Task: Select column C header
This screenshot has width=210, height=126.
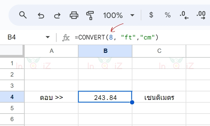Action: (159, 51)
